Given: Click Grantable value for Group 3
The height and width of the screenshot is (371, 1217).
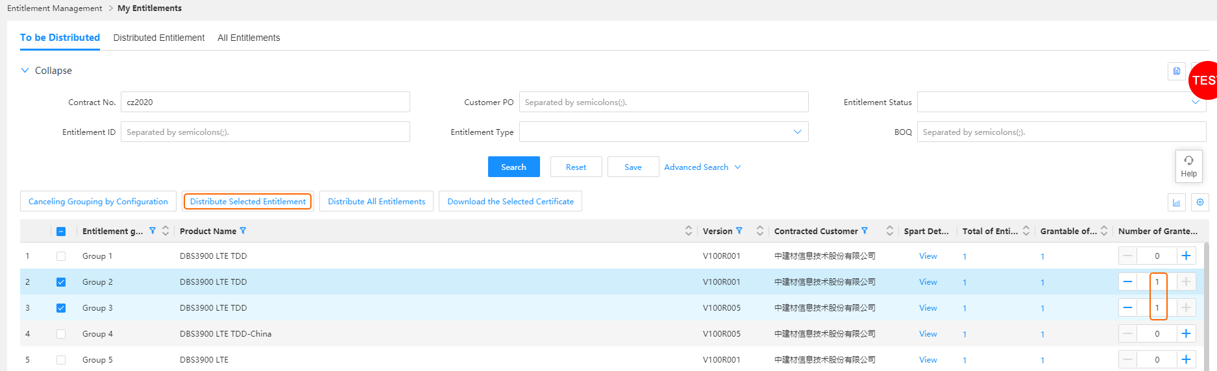Looking at the screenshot, I should (x=1042, y=308).
